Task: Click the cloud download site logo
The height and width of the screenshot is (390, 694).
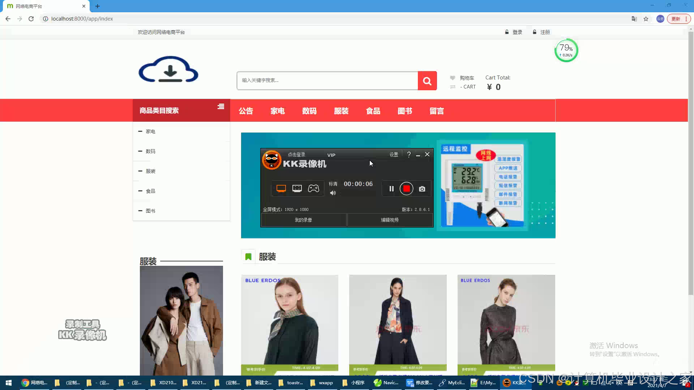Action: [168, 69]
